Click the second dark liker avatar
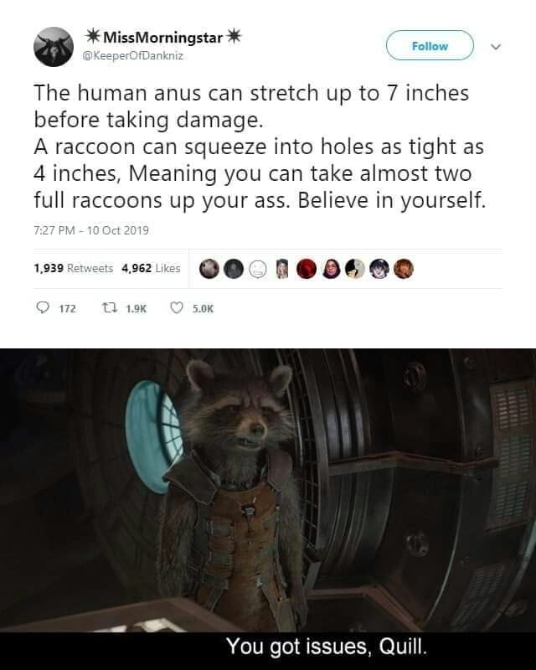Viewport: 536px width, 670px height. [234, 269]
